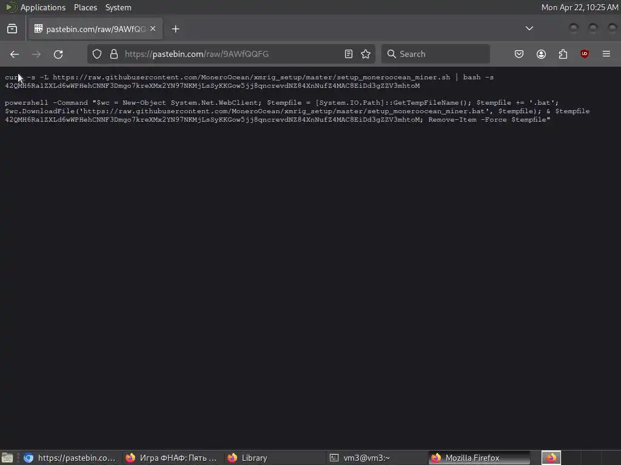The image size is (621, 465).
Task: Select the pastebin.com/raw/9AWfQQ tab
Action: 95,29
